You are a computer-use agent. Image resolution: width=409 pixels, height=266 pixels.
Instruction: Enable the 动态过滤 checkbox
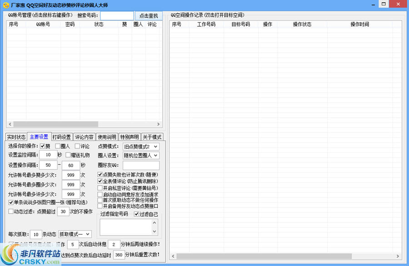coord(11,211)
